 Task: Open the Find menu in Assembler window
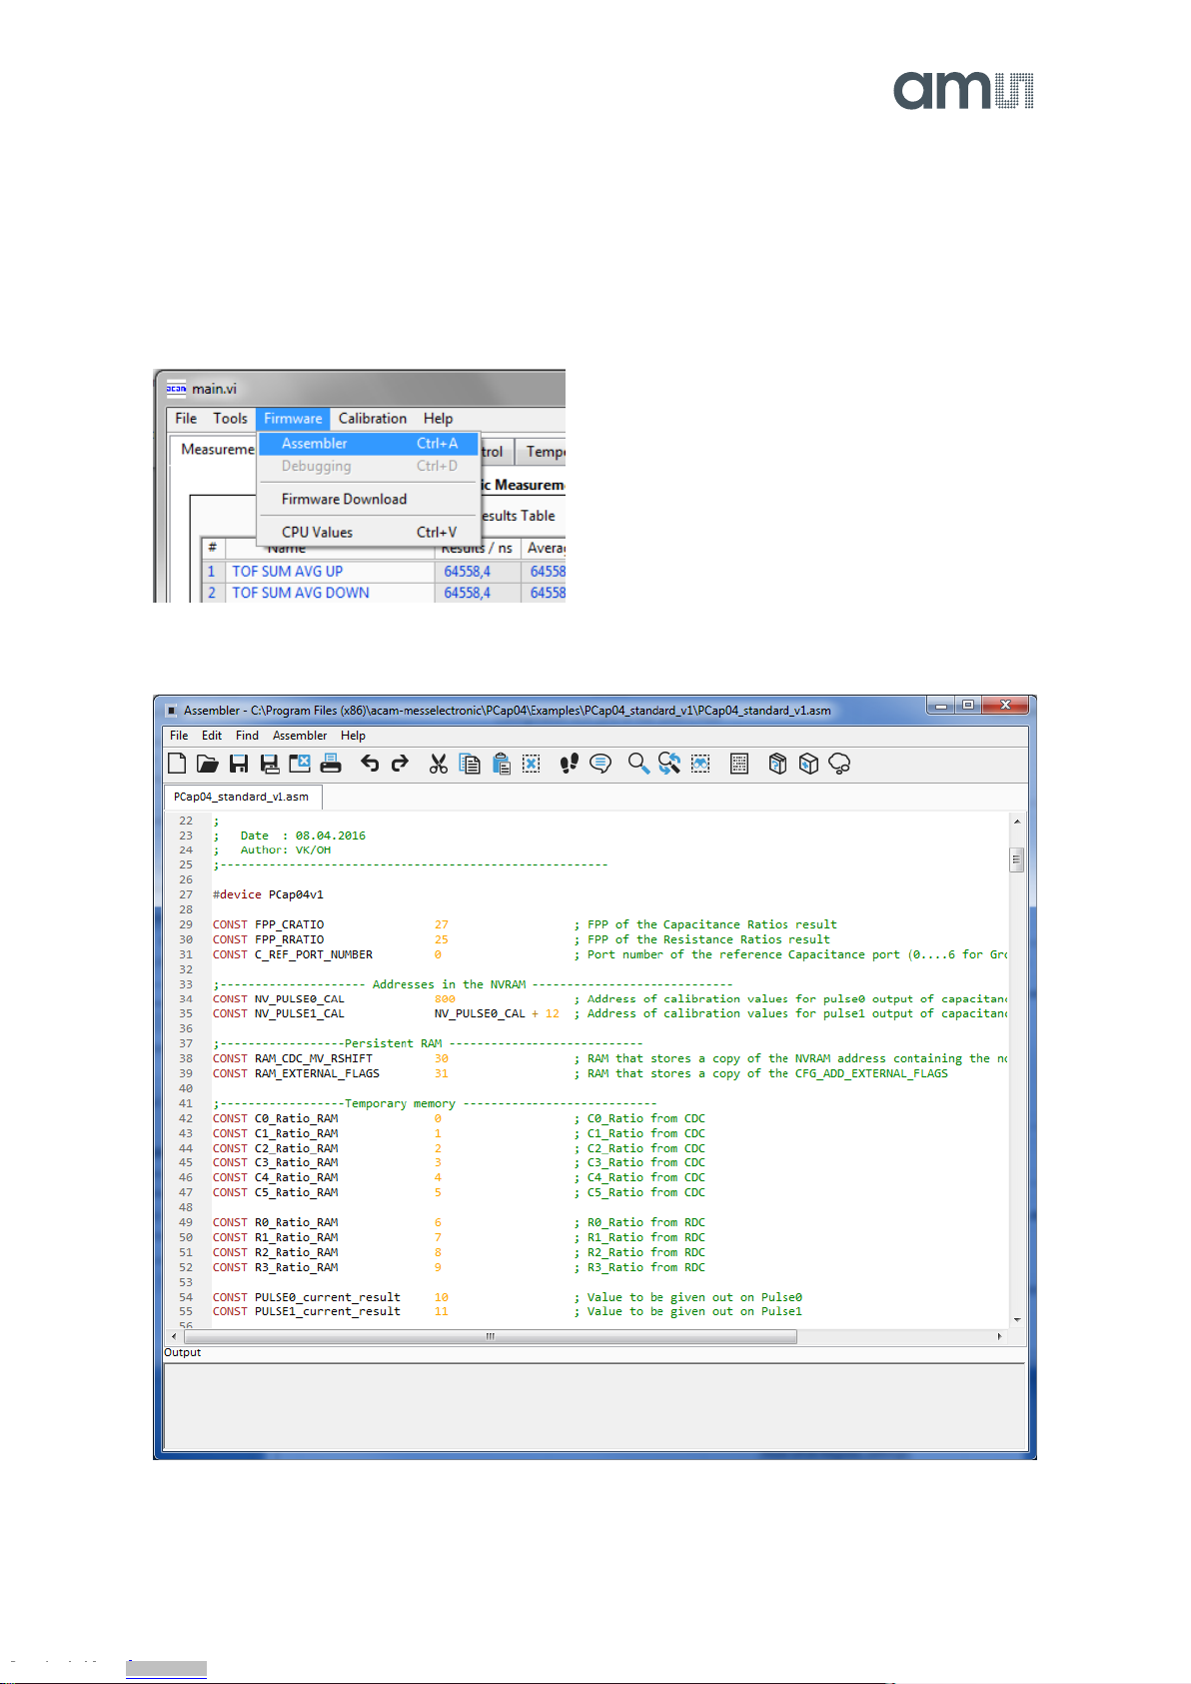pos(247,736)
